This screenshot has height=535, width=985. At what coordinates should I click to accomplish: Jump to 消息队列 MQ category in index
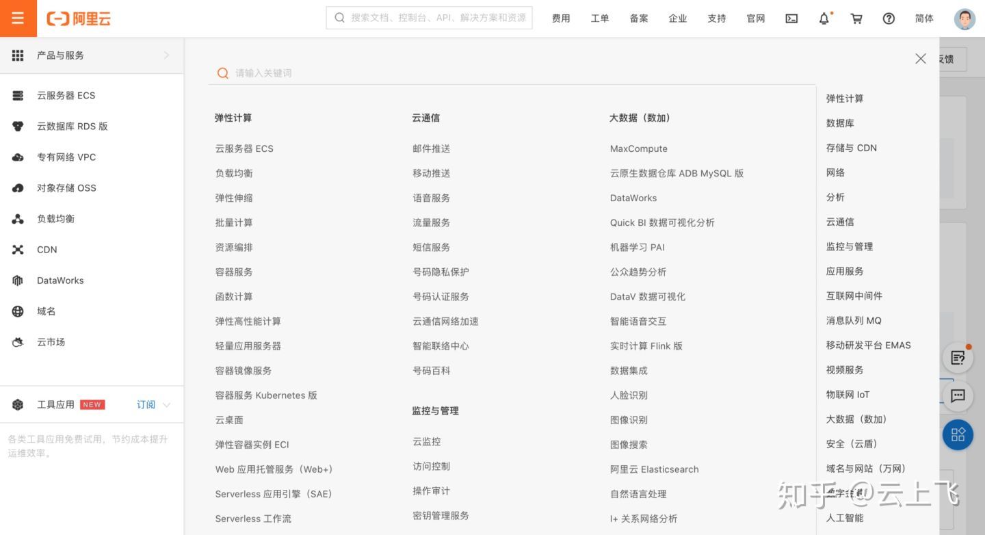[854, 320]
